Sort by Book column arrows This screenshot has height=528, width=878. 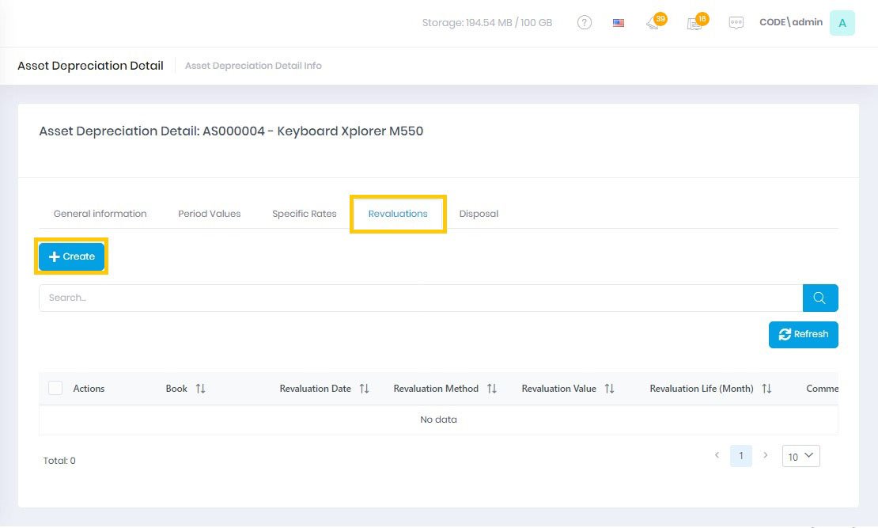coord(200,389)
